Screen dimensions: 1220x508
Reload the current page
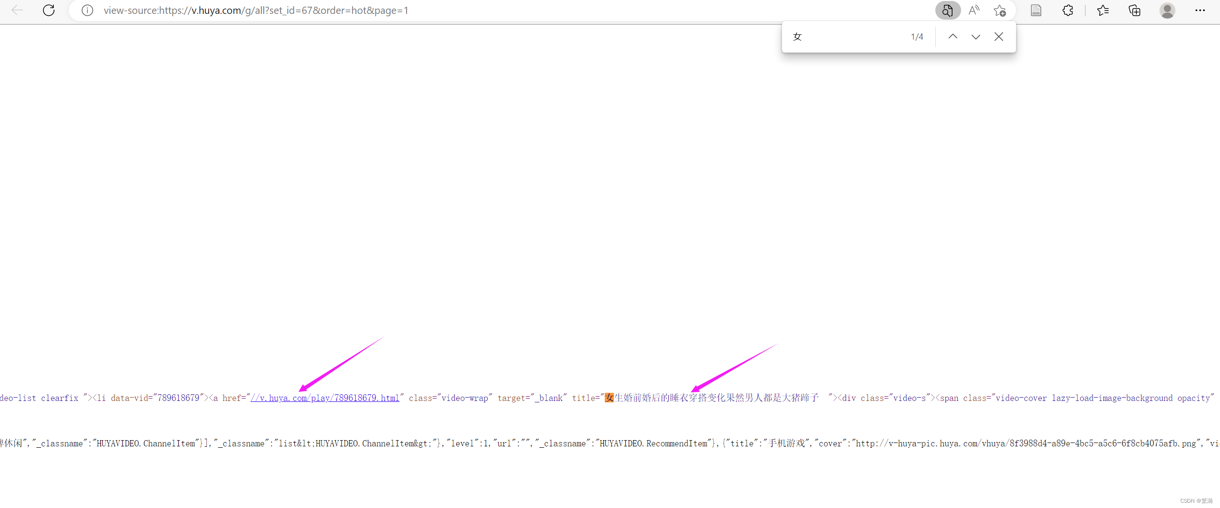pos(49,10)
